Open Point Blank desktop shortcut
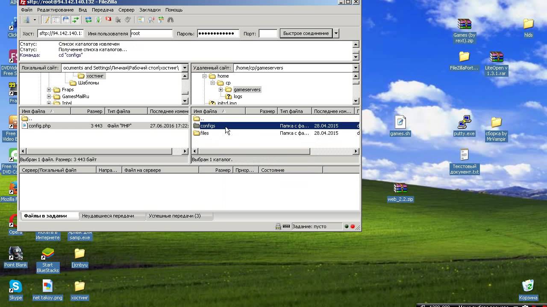547x307 pixels. pos(15,257)
